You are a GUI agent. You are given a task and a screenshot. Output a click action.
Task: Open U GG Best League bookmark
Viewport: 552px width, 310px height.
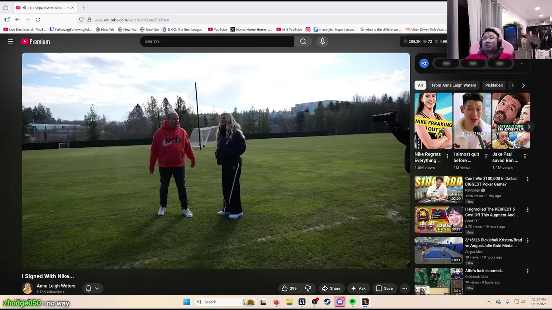183,29
